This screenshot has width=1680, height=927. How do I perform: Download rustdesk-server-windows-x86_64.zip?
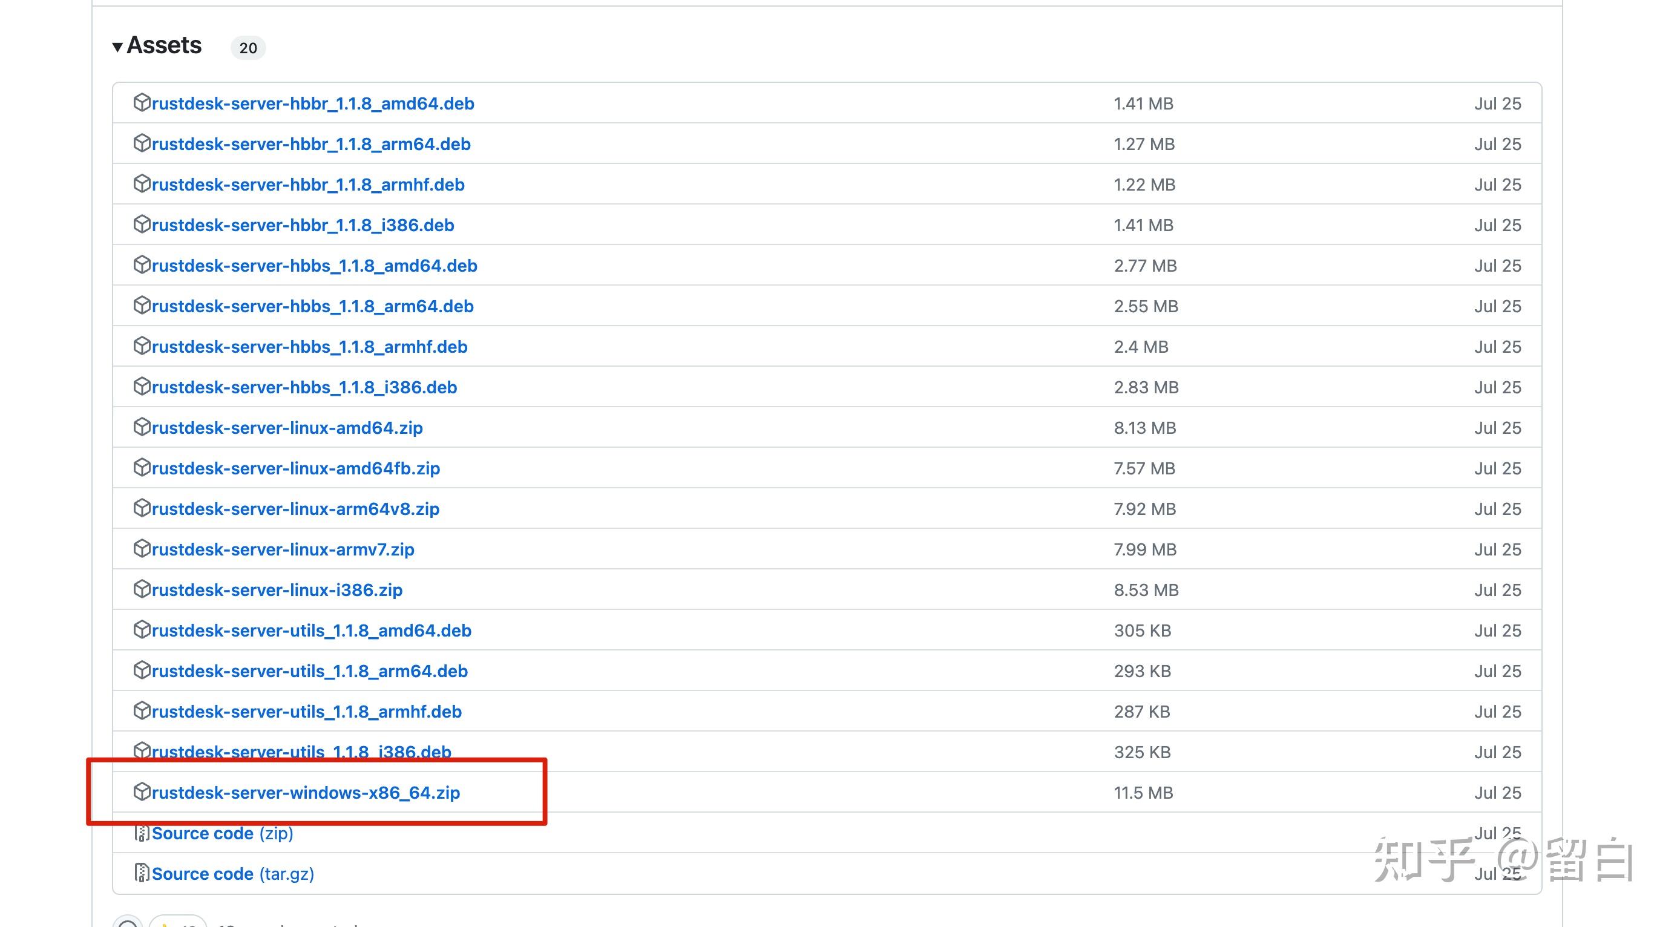click(x=305, y=793)
